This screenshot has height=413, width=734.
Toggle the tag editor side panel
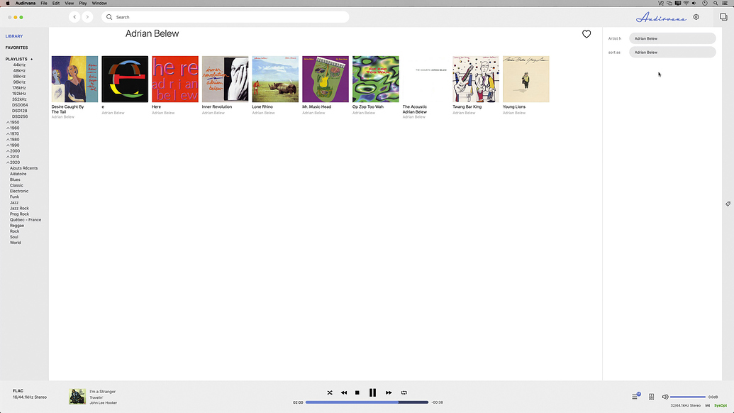(728, 204)
